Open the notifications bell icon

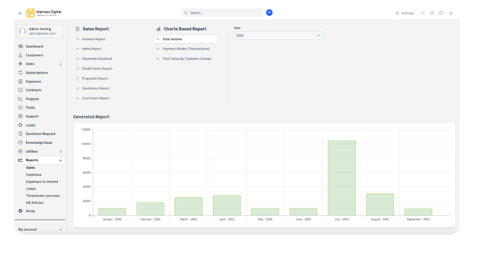click(x=451, y=13)
